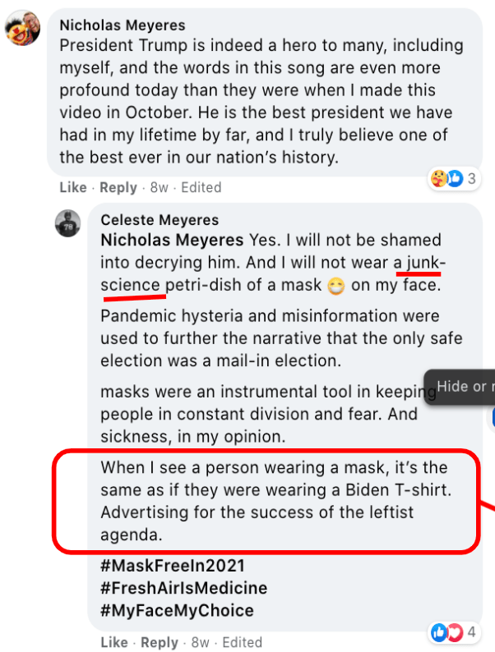Open the reaction count 4 on Celeste's reply
This screenshot has height=652, width=495.
coord(472,632)
